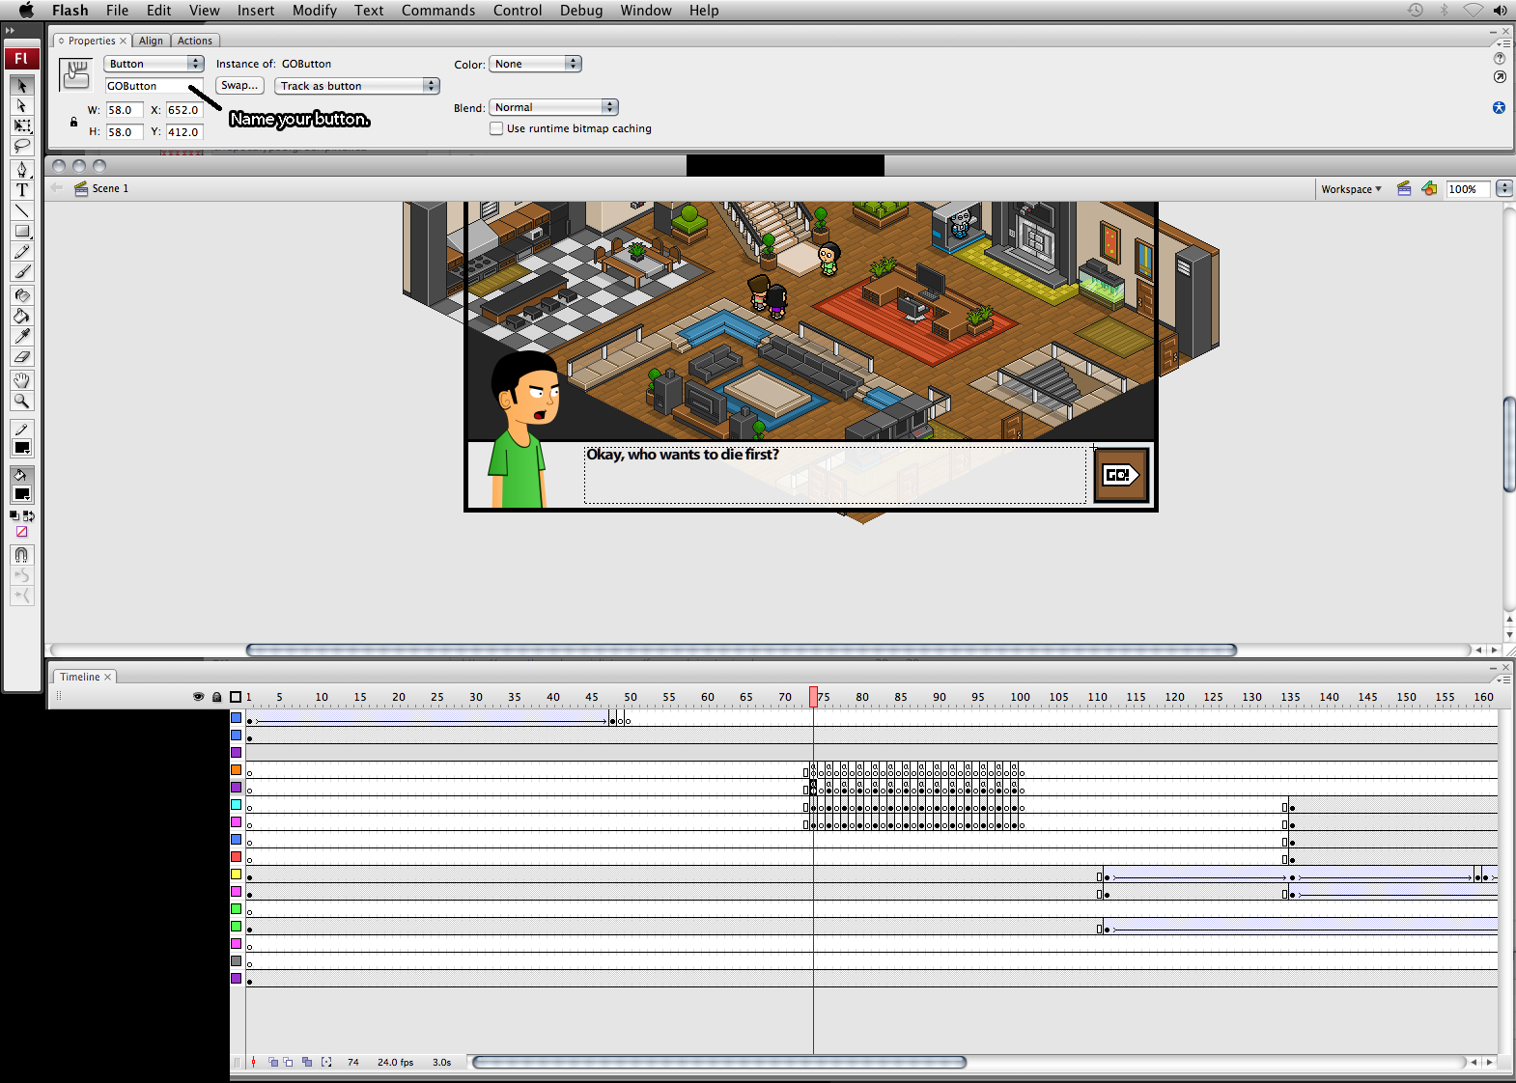
Task: Toggle Snap to Objects magnet
Action: tap(22, 554)
